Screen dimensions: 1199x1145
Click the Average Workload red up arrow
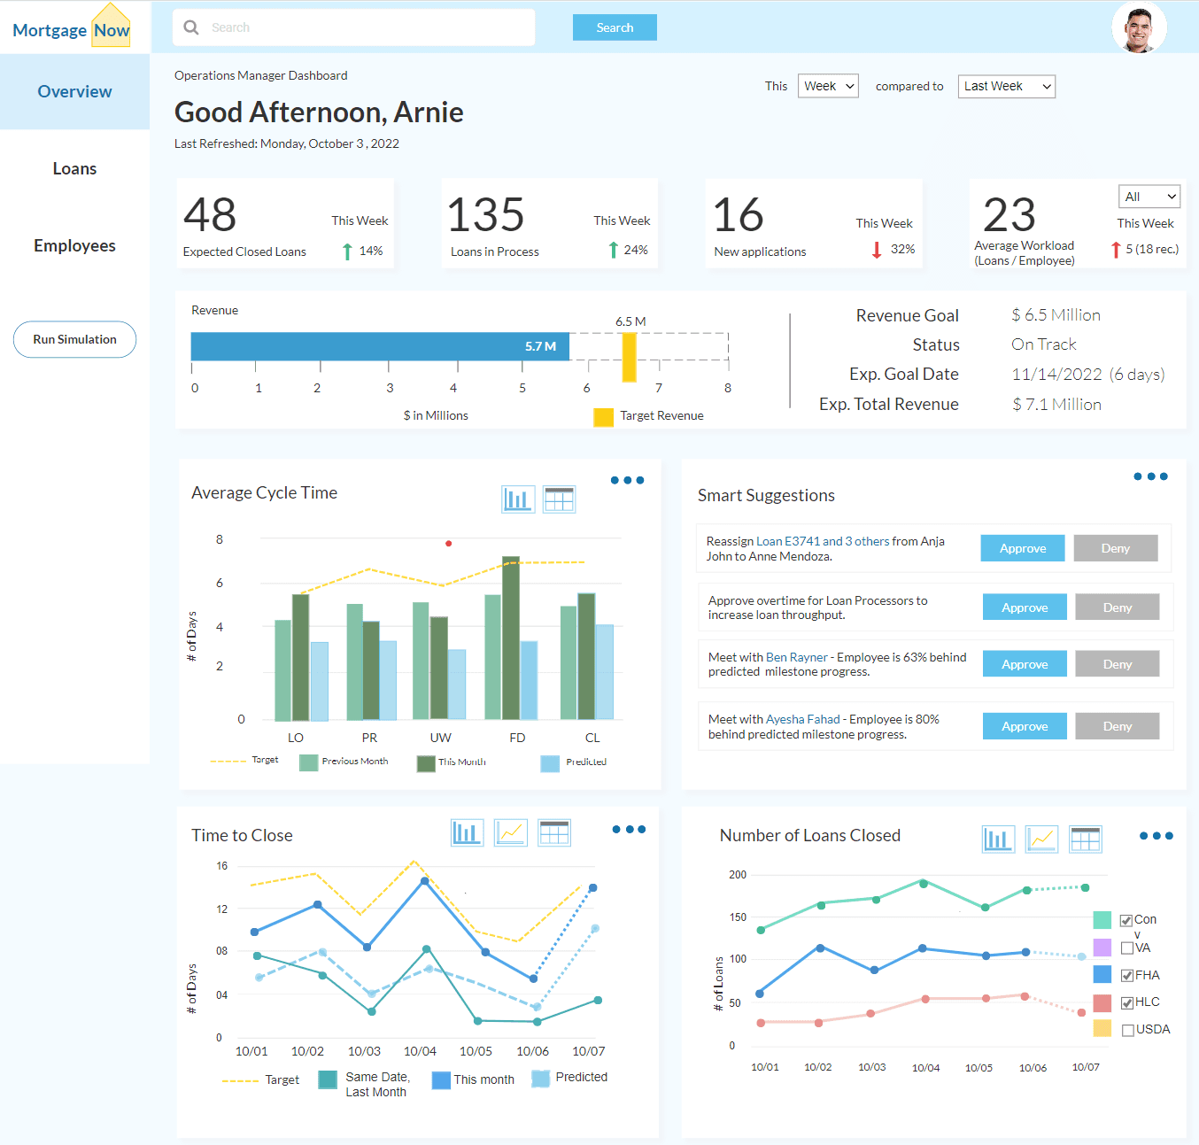click(x=1116, y=250)
